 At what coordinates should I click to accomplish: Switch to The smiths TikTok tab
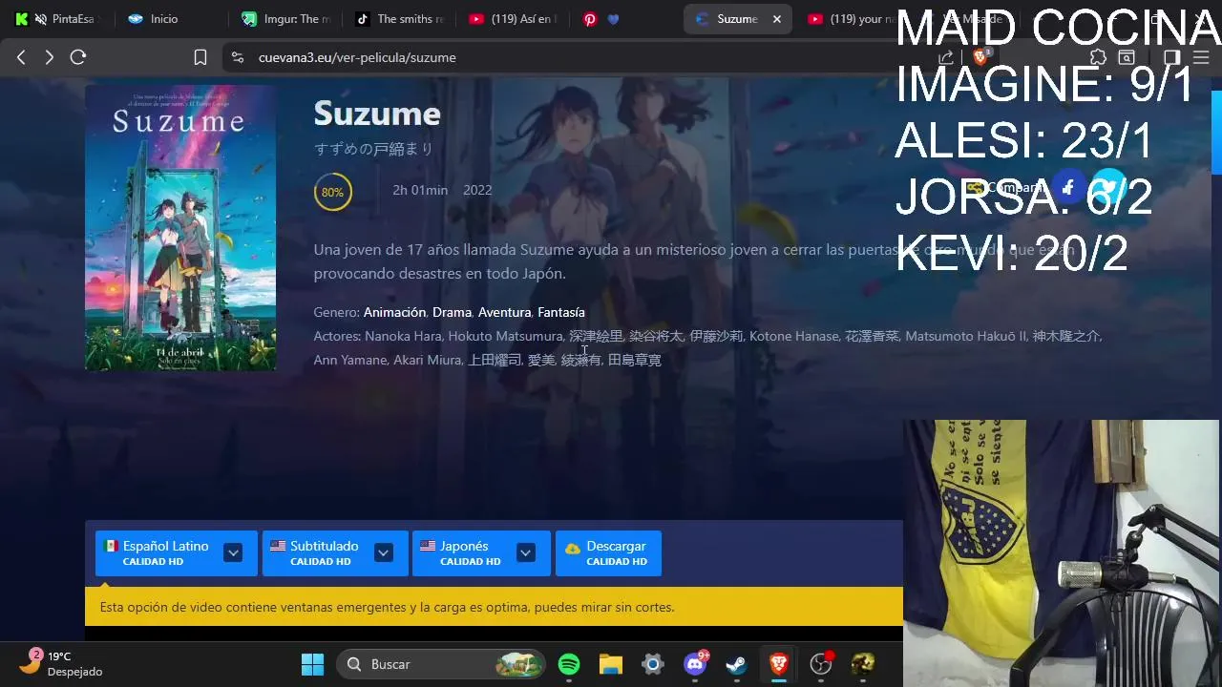click(399, 19)
